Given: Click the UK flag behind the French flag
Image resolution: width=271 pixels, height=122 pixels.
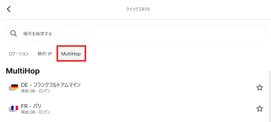Looking at the screenshot, I should coord(10,109).
